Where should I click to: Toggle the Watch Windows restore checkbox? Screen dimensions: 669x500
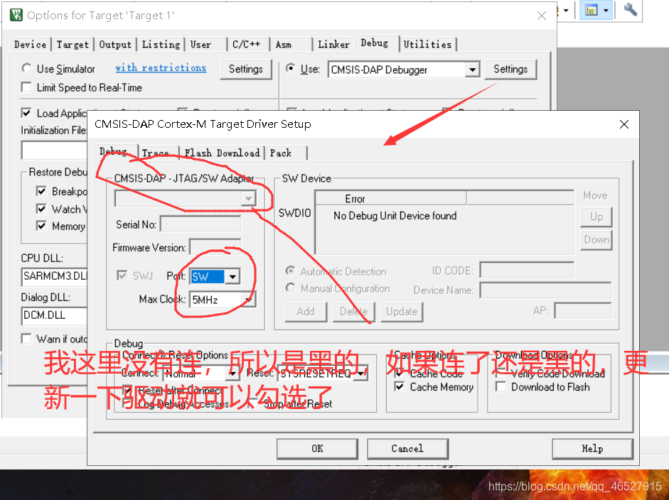(x=41, y=209)
